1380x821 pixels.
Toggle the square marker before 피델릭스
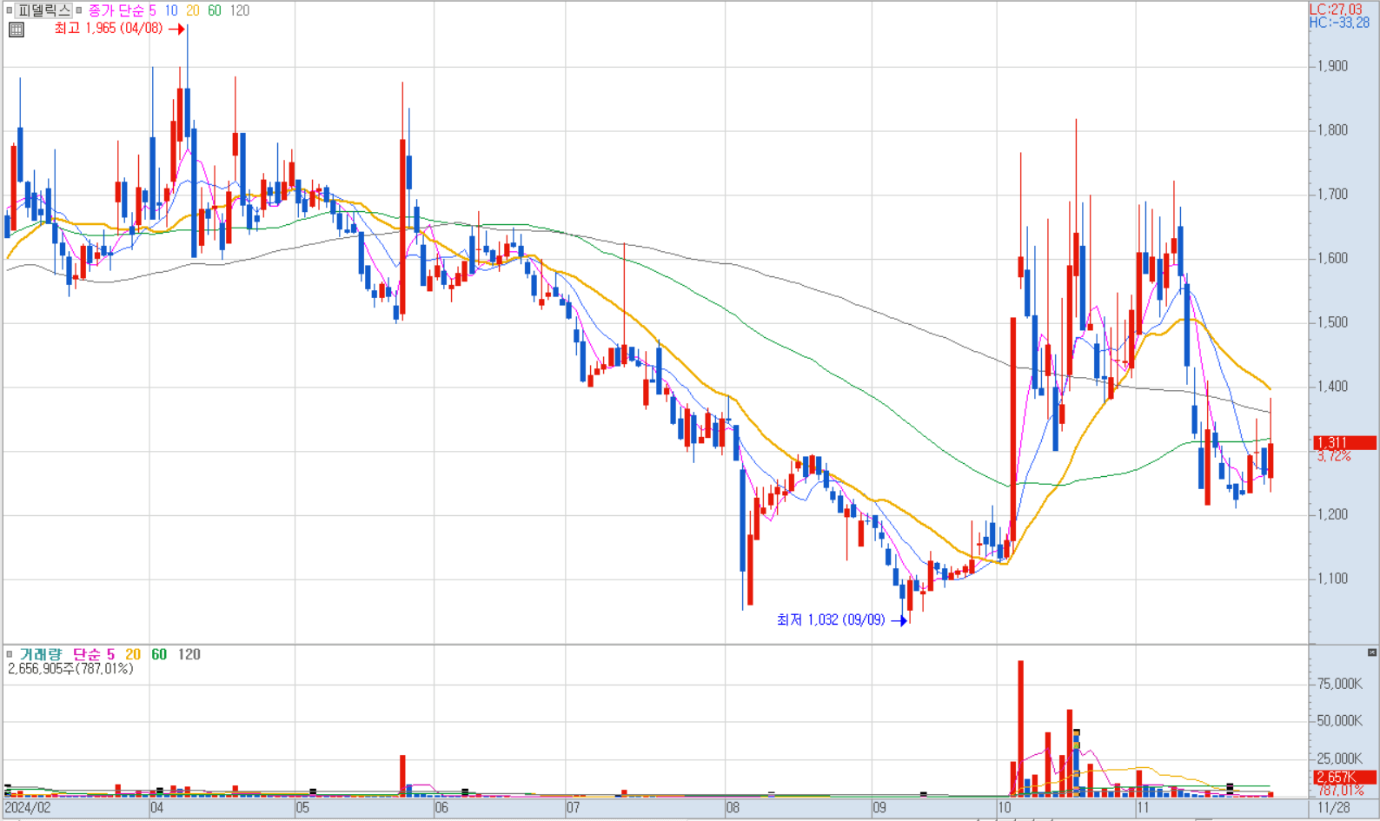pos(10,10)
